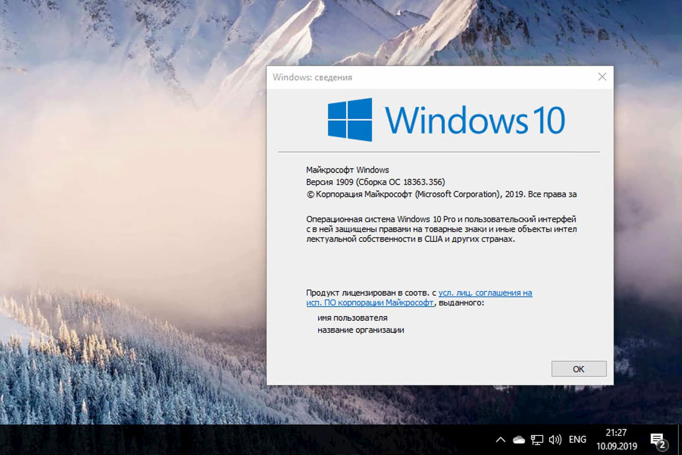Click the network status icon in the taskbar

tap(537, 440)
